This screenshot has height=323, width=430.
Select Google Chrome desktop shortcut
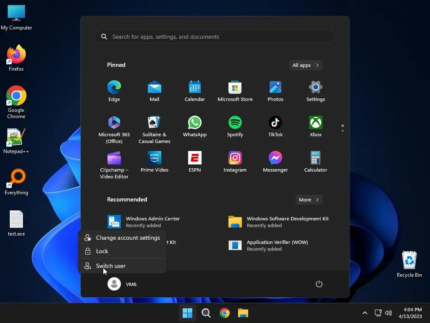point(16,102)
